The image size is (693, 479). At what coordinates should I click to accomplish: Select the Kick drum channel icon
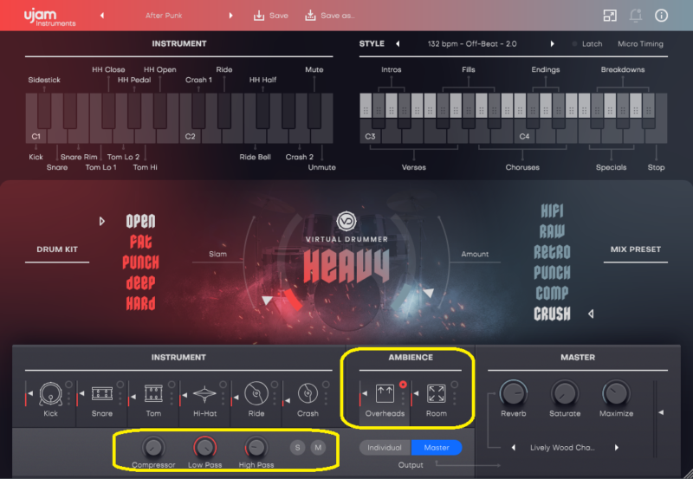[49, 394]
